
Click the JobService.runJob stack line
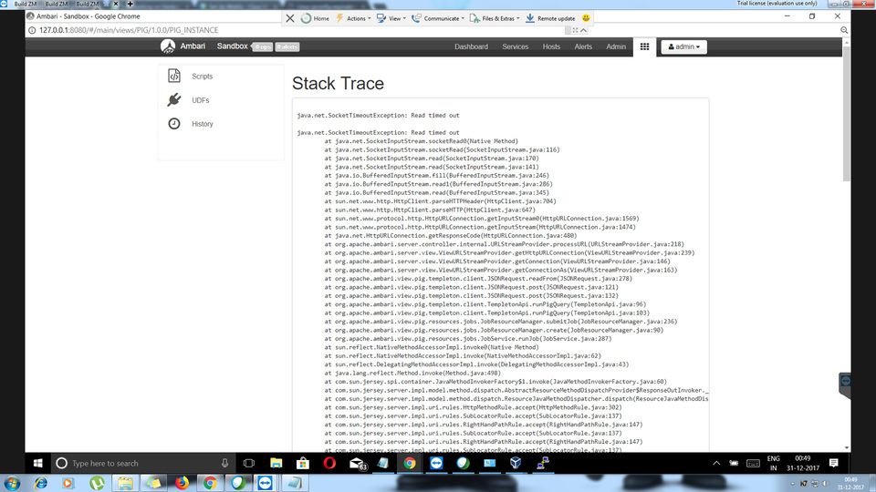(468, 339)
